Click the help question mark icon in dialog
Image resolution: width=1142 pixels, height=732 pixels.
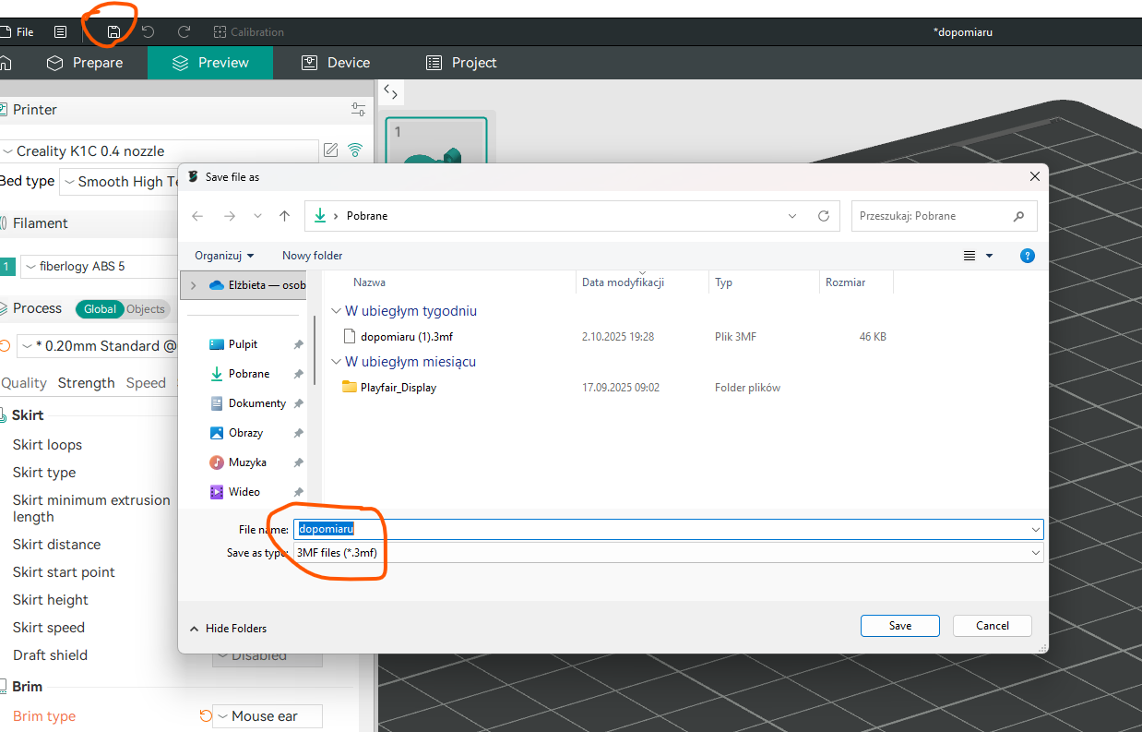1028,256
